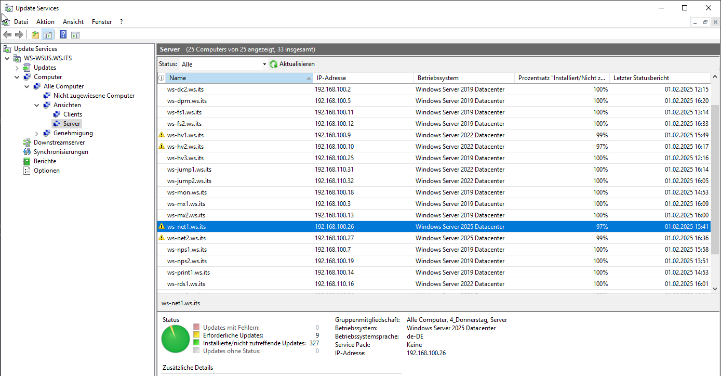This screenshot has width=721, height=376.
Task: Click the Updates node icon
Action: tap(27, 68)
